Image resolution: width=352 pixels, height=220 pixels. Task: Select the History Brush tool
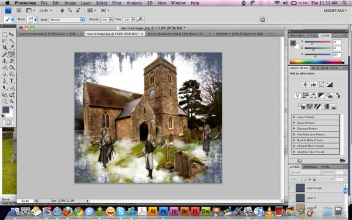[11, 61]
